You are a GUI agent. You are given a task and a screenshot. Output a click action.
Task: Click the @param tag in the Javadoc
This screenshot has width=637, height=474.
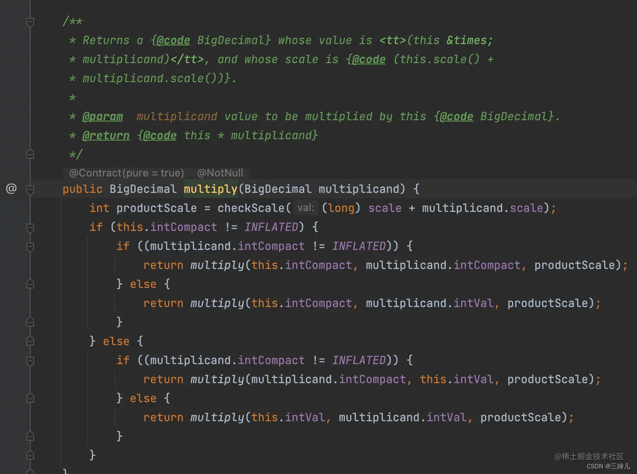[102, 116]
